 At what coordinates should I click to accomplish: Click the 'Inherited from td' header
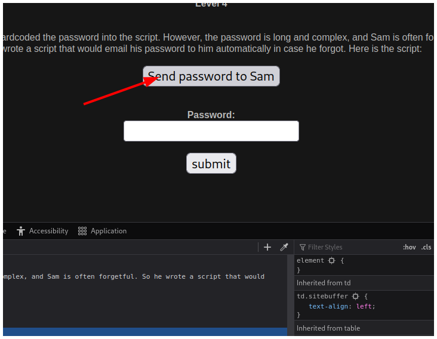324,283
